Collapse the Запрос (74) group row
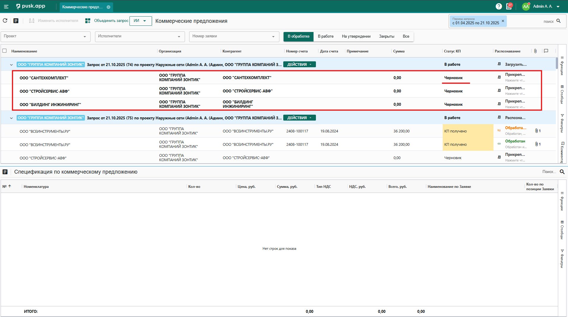 pyautogui.click(x=11, y=65)
